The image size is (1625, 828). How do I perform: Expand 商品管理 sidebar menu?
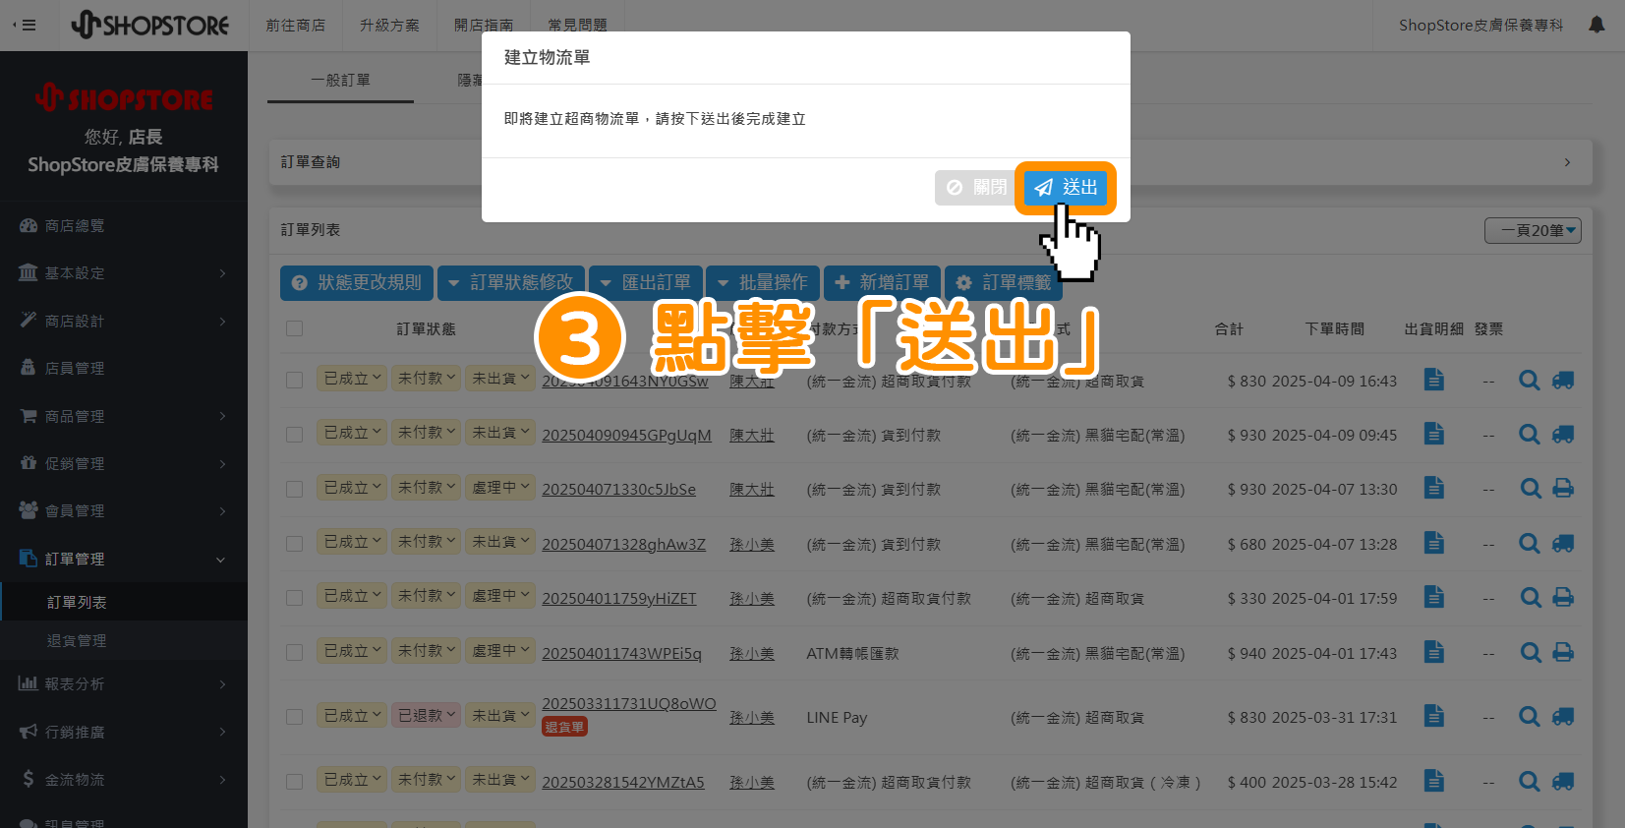click(x=124, y=417)
